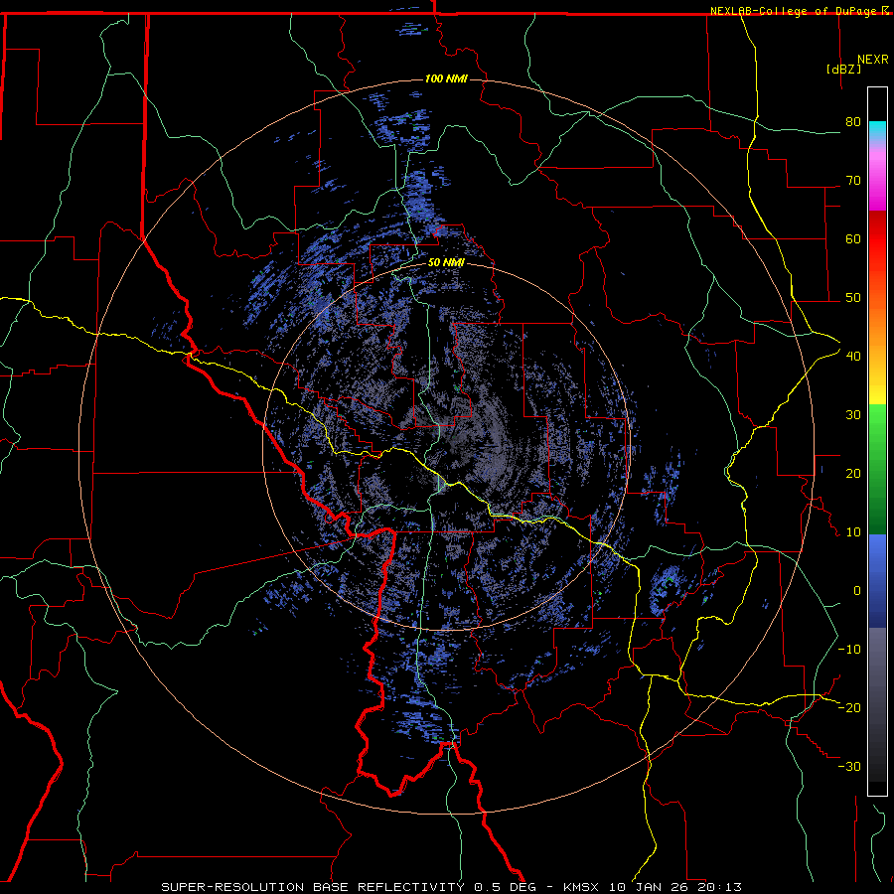Click the dBZ unit label
Screen dimensions: 894x894
(843, 69)
